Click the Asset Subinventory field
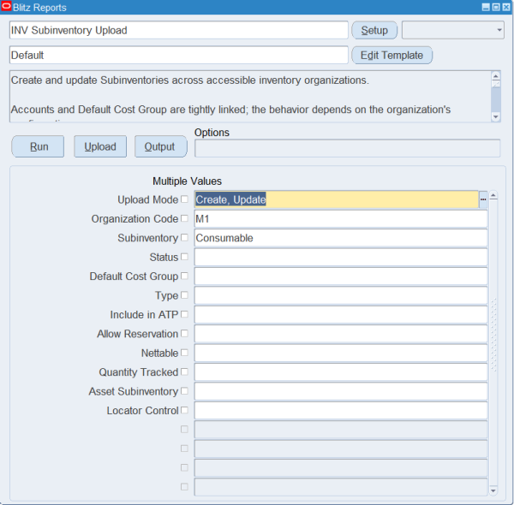The height and width of the screenshot is (505, 514). 341,391
